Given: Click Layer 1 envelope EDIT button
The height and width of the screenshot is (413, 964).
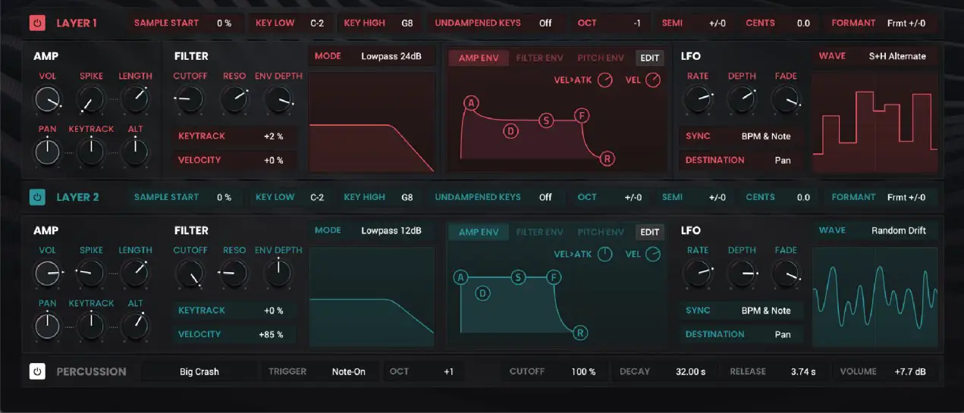Looking at the screenshot, I should click(x=649, y=58).
